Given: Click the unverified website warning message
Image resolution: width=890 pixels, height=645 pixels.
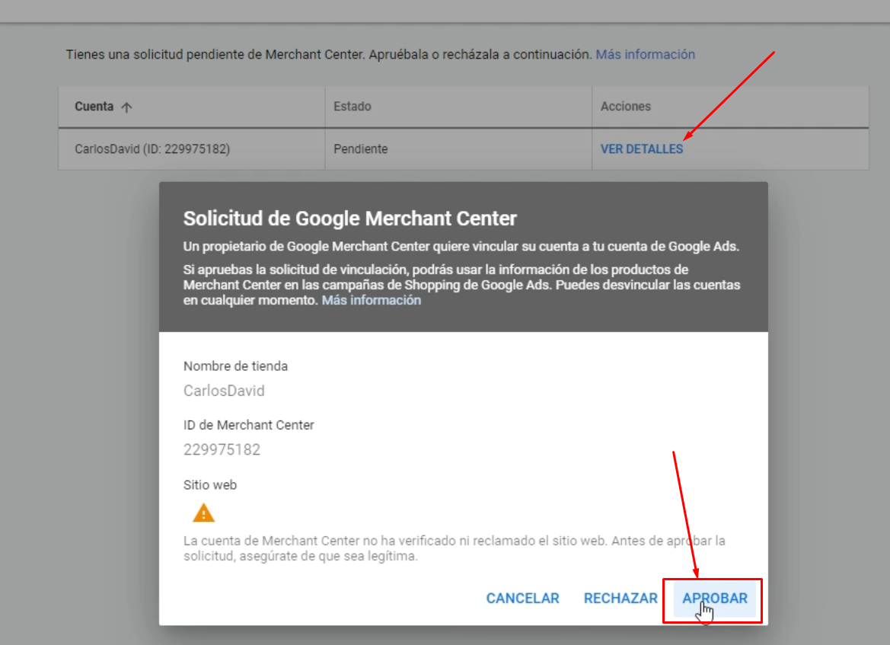Looking at the screenshot, I should 454,548.
